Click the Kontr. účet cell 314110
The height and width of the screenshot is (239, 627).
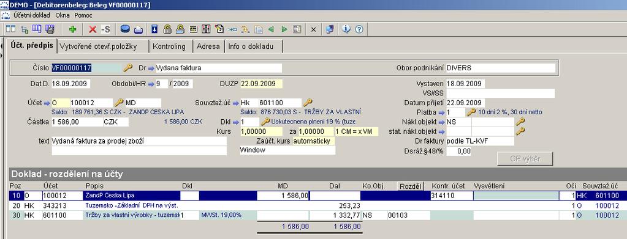click(452, 196)
